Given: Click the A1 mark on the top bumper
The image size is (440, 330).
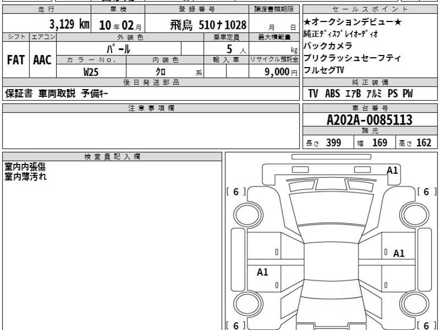Looking at the screenshot, I should click(x=392, y=170).
